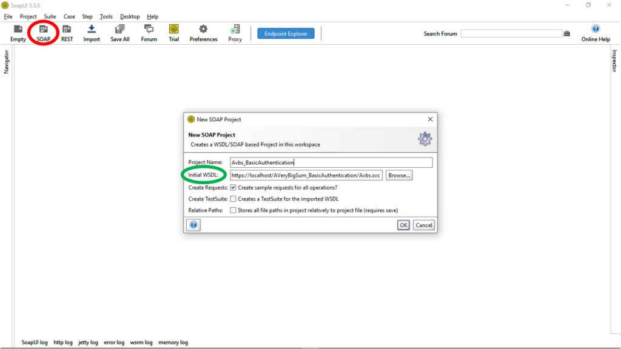
Task: Open the Tools menu
Action: pyautogui.click(x=106, y=16)
